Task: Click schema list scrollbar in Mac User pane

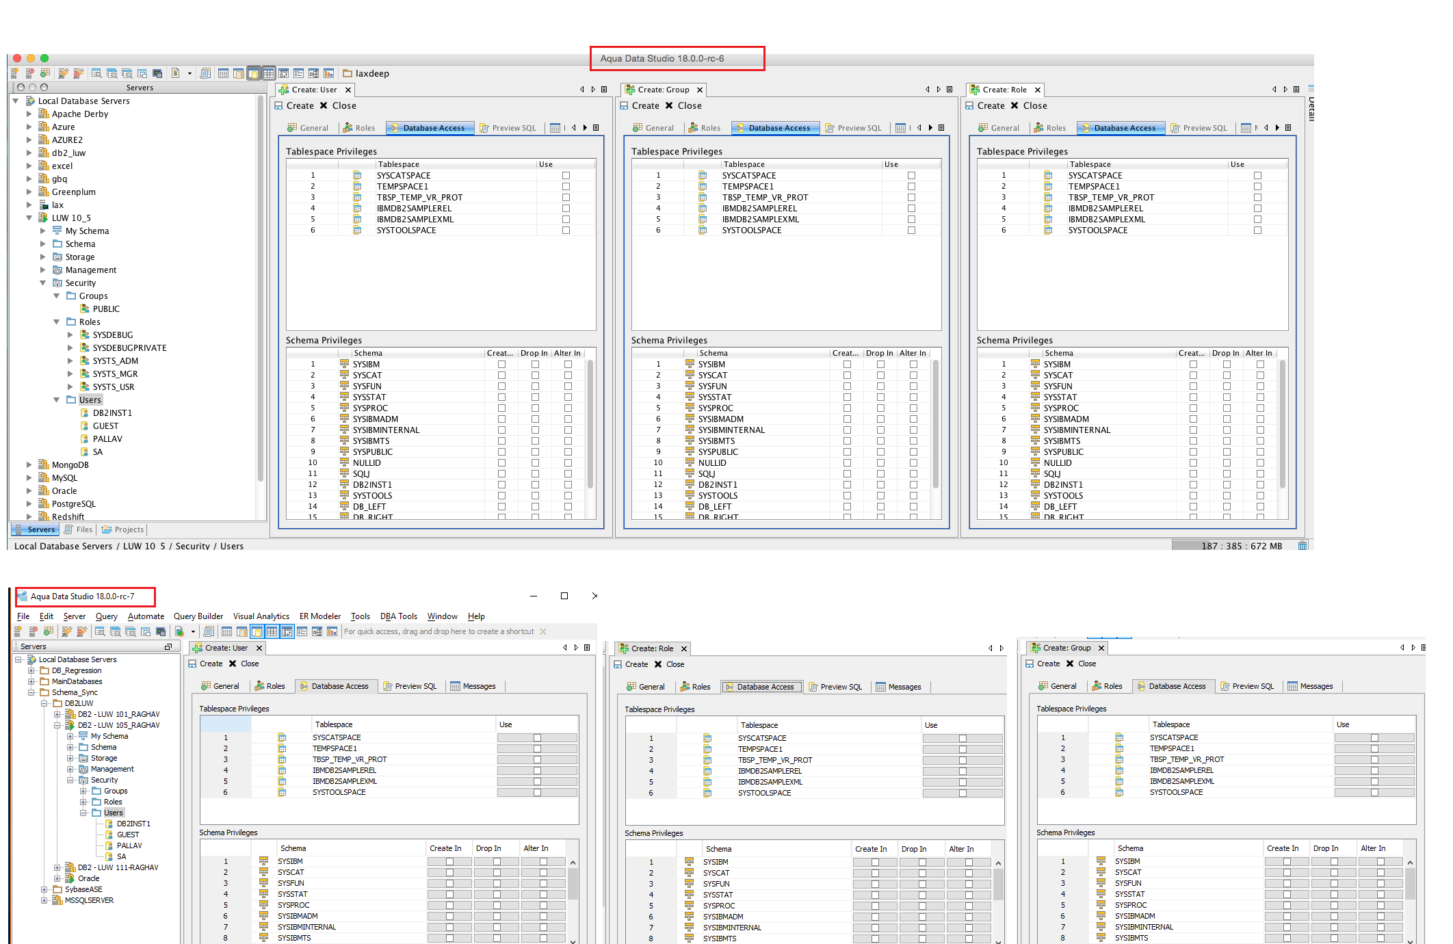Action: pyautogui.click(x=590, y=424)
